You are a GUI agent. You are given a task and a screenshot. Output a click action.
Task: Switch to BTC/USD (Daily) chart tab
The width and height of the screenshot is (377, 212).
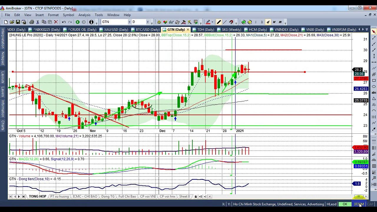pyautogui.click(x=145, y=29)
